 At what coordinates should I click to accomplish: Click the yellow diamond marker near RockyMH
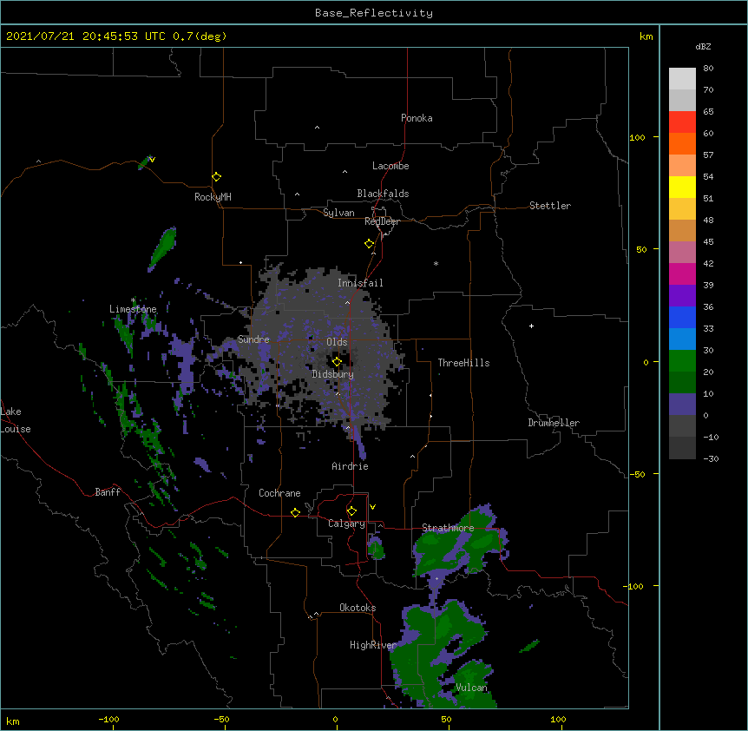coord(217,177)
